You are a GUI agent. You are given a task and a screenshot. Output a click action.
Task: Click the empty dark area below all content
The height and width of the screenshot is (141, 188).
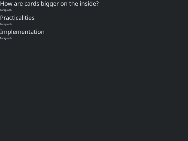coord(94,90)
